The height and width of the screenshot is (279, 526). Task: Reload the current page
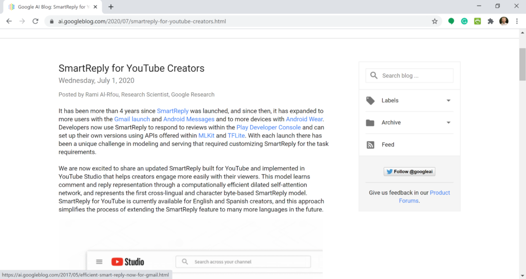click(x=35, y=21)
